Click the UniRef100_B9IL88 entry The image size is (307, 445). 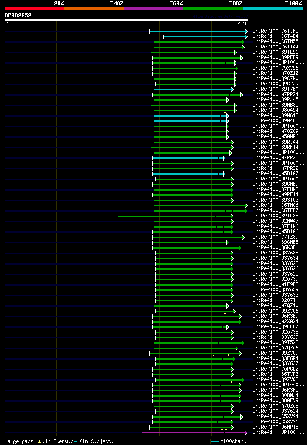pos(275,216)
